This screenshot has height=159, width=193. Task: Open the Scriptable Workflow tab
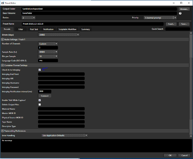coord(67,29)
